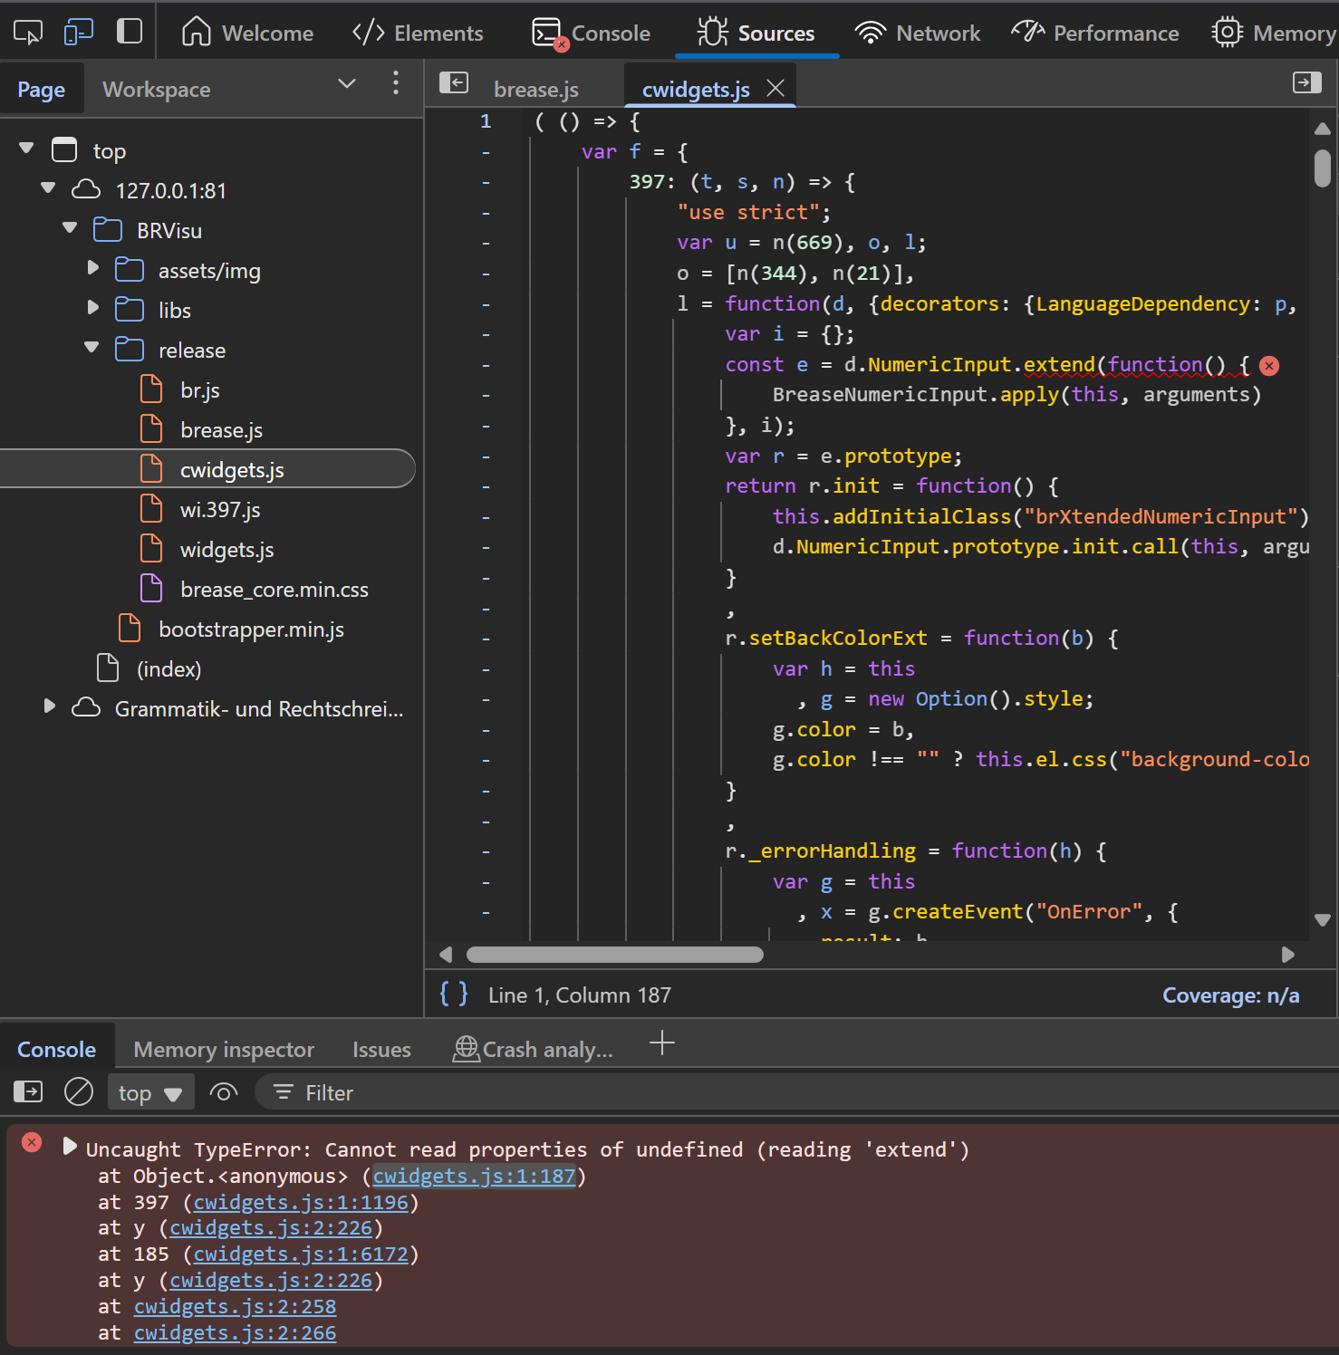Toggle device emulation mode icon
Viewport: 1339px width, 1355px height.
pos(79,33)
